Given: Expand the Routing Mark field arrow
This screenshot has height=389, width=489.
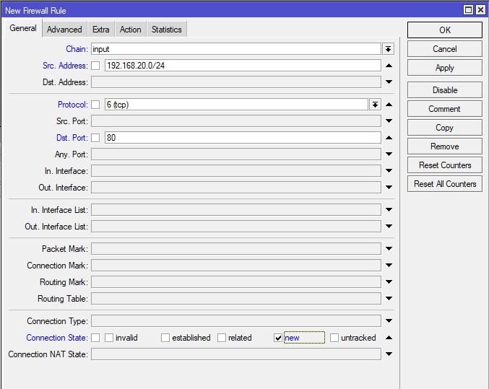Looking at the screenshot, I should [389, 281].
